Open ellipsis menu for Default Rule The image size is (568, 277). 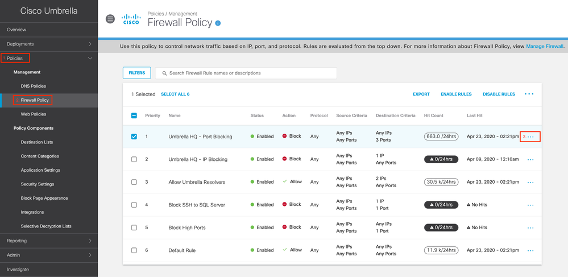530,250
